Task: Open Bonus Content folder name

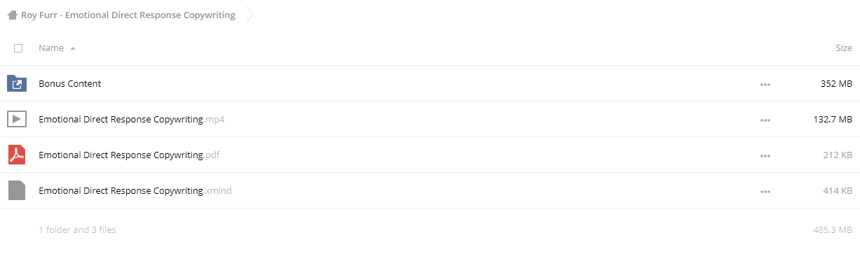Action: coord(70,84)
